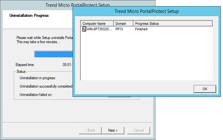Screen dimensions: 223x140
Task: Click the disabled Cancel button
Action: click(x=139, y=131)
